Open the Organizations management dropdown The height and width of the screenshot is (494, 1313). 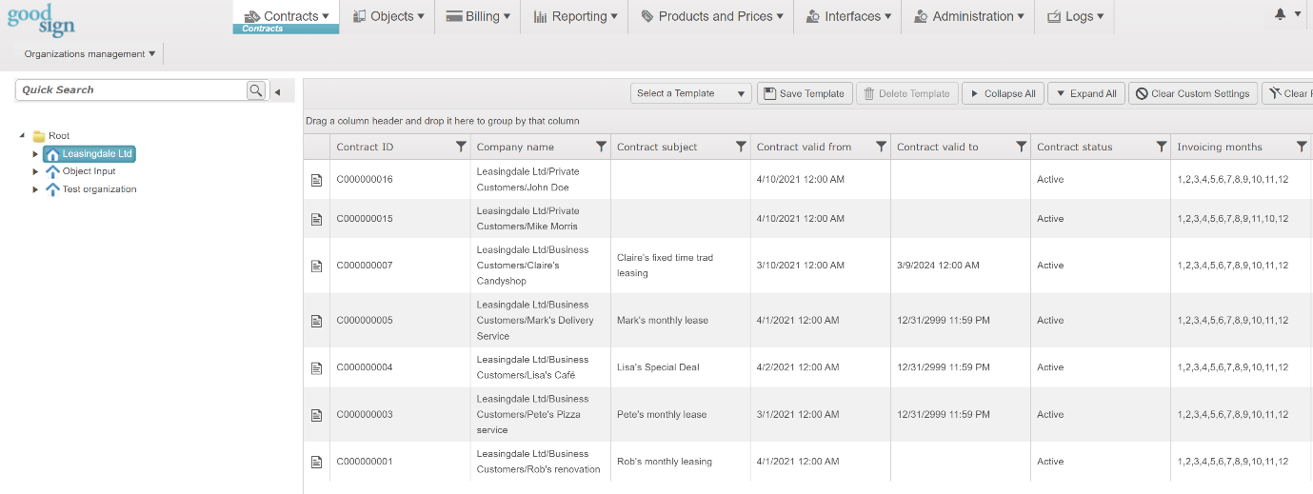pos(90,54)
